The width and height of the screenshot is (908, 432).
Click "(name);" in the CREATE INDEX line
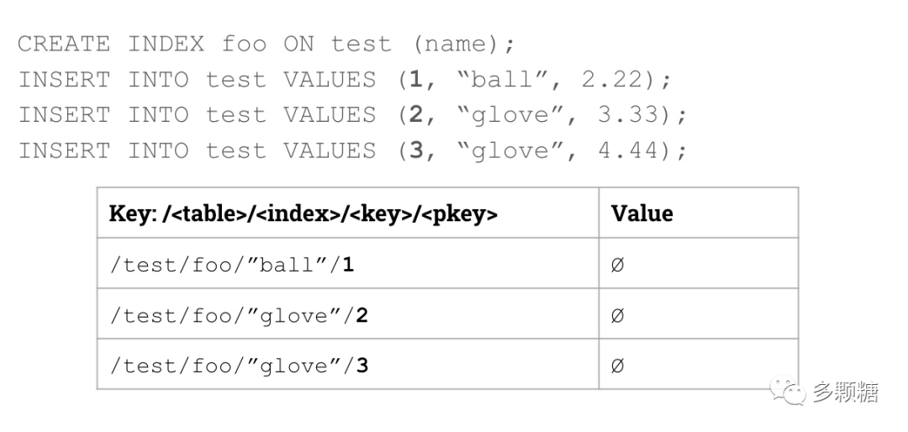(463, 44)
